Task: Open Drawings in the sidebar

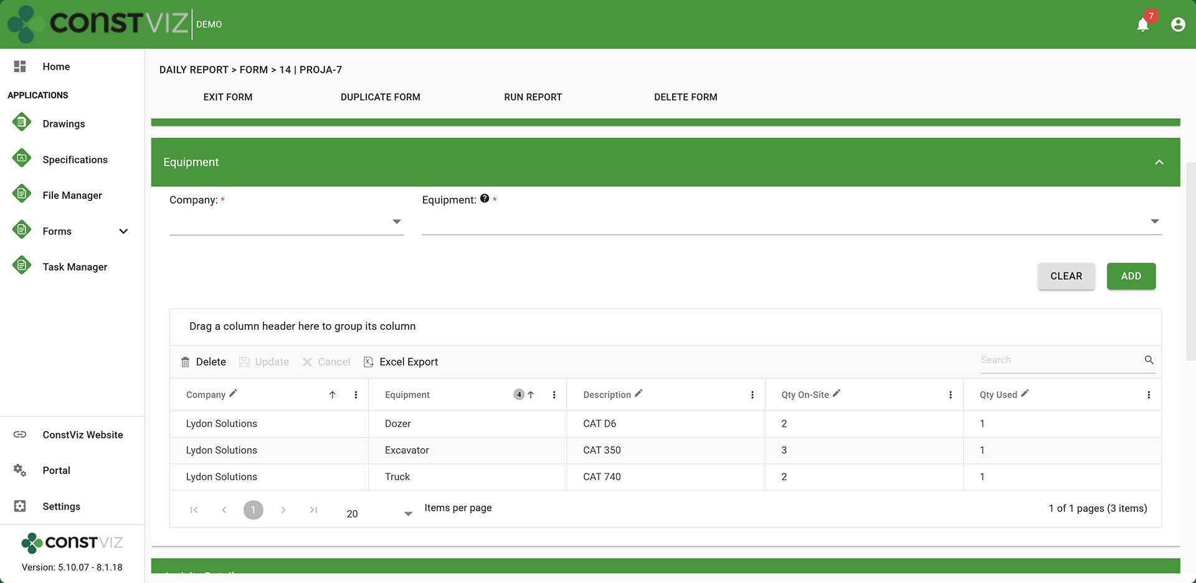Action: pyautogui.click(x=64, y=124)
